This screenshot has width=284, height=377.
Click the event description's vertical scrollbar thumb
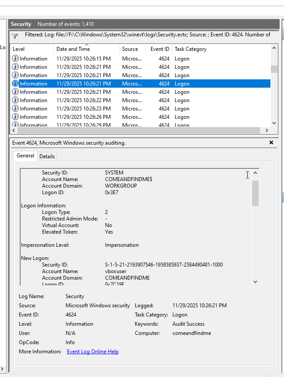tap(256, 193)
